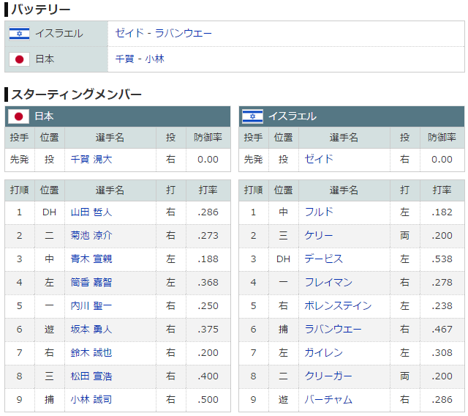Open Israel starting pitcher ゼイド profile
The height and width of the screenshot is (416, 468).
pos(319,159)
